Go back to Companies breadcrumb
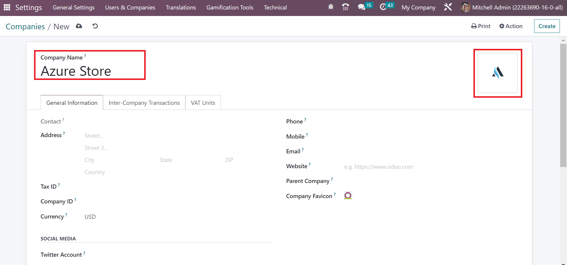This screenshot has width=567, height=265. [x=25, y=26]
